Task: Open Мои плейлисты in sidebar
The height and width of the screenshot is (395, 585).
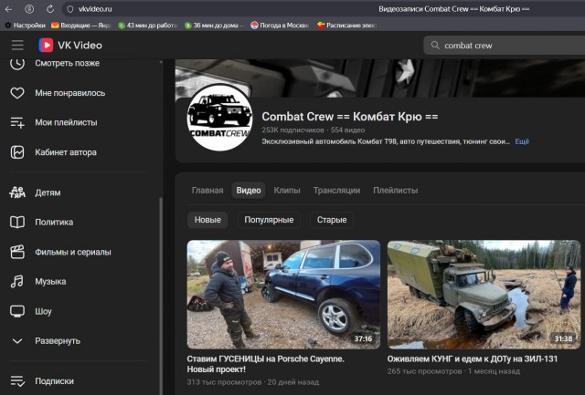Action: coord(66,122)
